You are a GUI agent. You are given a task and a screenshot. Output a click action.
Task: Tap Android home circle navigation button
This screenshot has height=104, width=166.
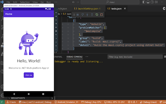29,94
